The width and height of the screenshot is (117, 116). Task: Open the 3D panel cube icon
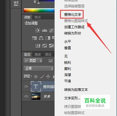16,3
